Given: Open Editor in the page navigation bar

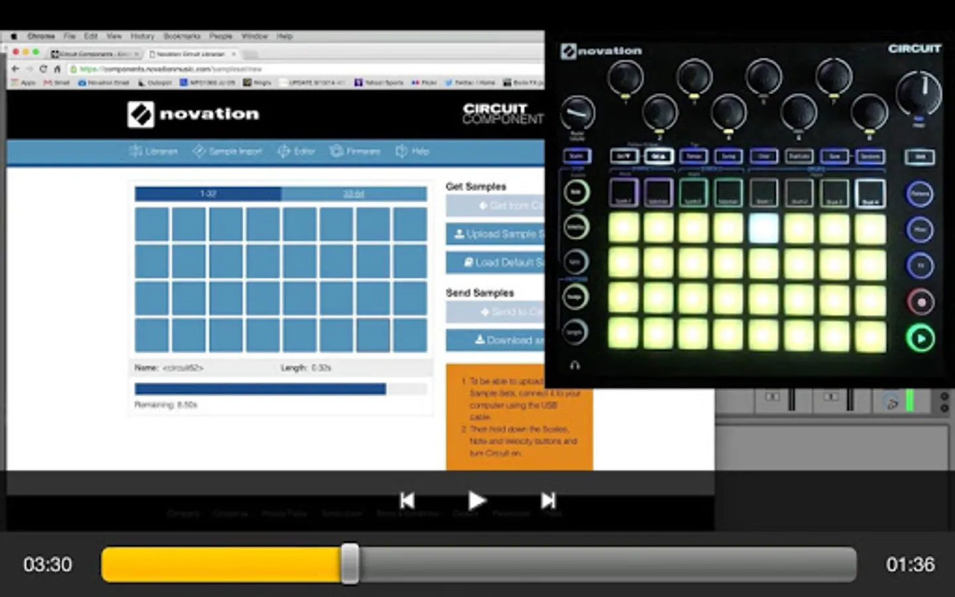Looking at the screenshot, I should click(296, 151).
